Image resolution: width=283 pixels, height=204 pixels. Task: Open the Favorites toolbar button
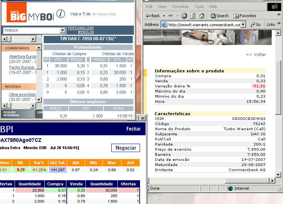(x=245, y=16)
